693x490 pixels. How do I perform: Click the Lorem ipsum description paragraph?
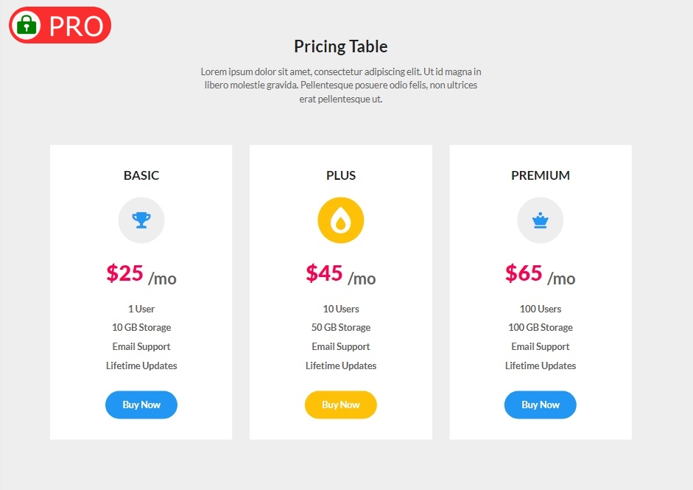coord(340,85)
